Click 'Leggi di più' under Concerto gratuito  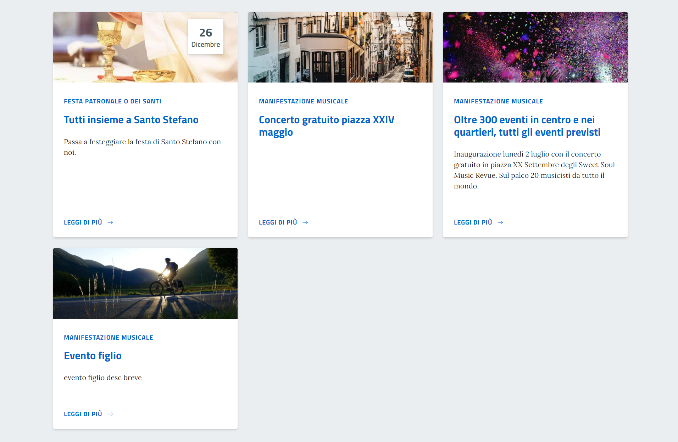tap(278, 222)
